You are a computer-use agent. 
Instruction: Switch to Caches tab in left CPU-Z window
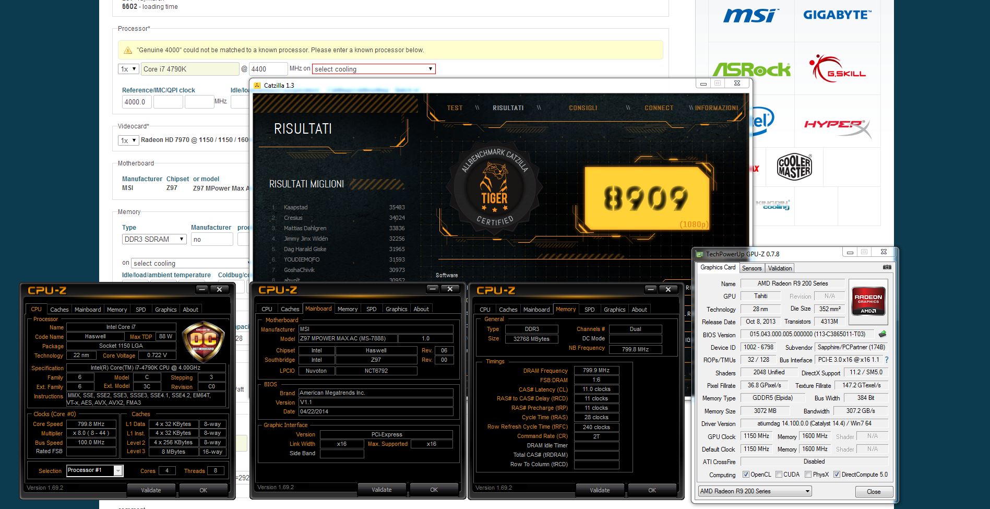[59, 310]
